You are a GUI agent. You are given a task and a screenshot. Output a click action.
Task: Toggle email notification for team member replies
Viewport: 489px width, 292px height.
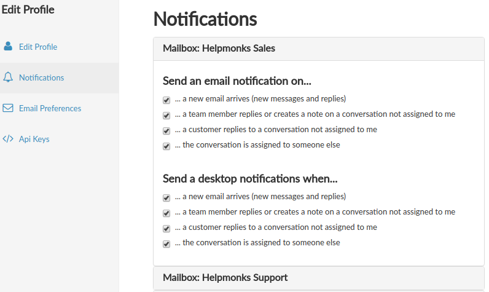[x=166, y=115]
